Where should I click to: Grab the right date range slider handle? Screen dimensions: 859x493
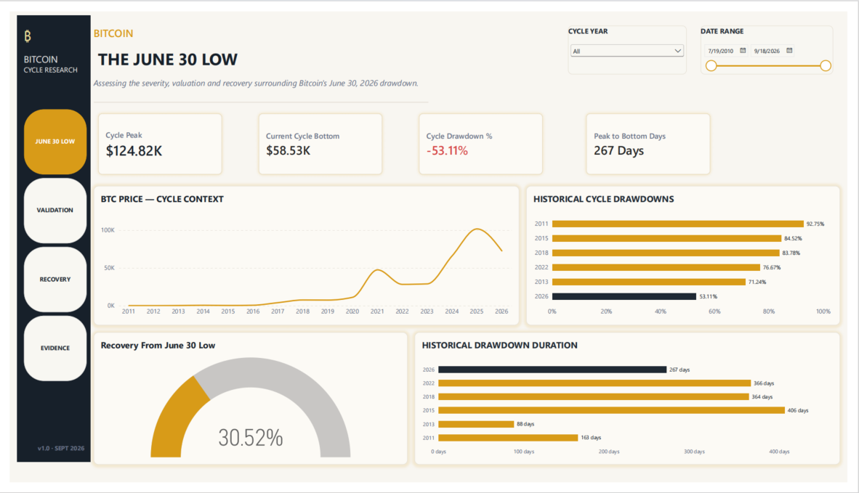point(826,65)
